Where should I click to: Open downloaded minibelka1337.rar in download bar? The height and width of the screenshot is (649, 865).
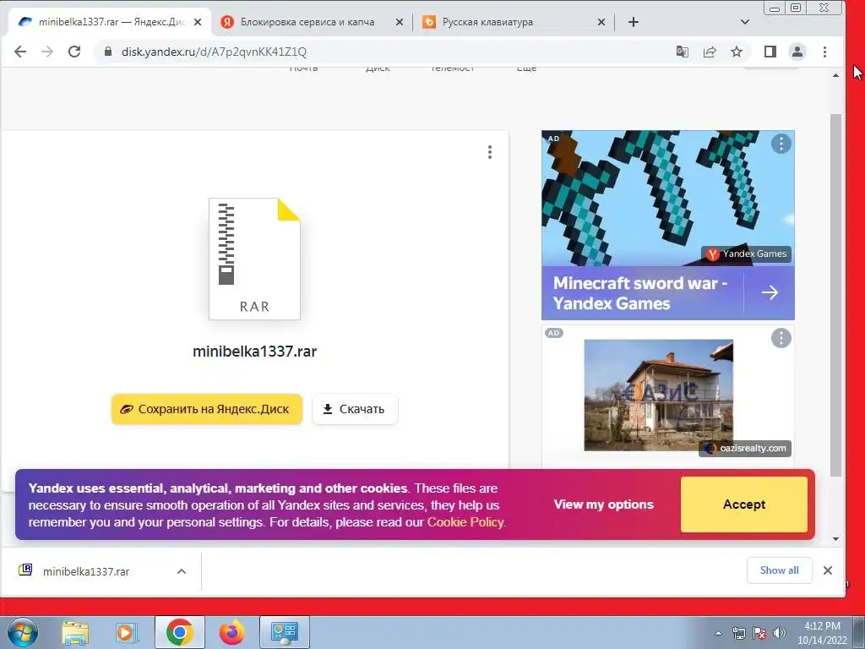click(86, 571)
